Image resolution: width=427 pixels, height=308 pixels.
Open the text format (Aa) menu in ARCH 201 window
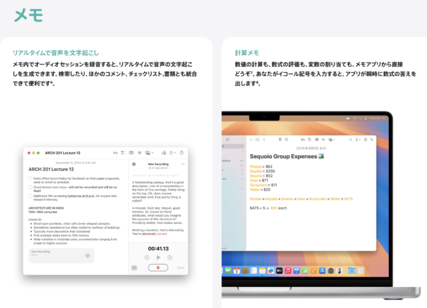[x=115, y=152]
